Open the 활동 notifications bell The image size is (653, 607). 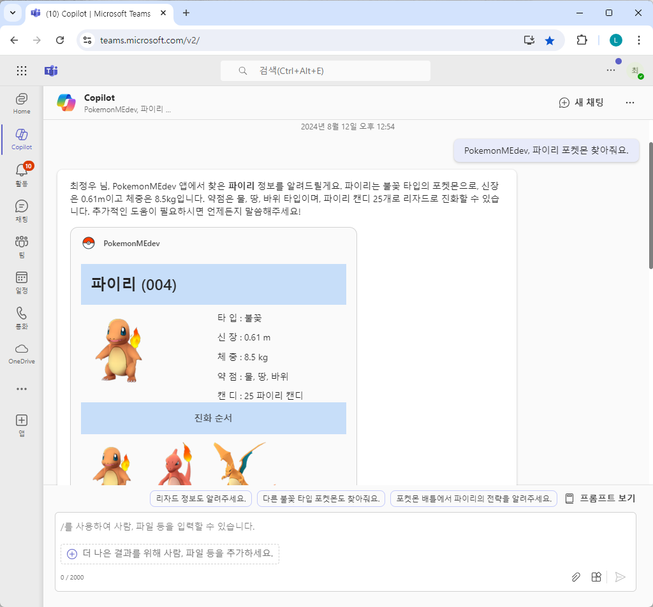[x=22, y=175]
